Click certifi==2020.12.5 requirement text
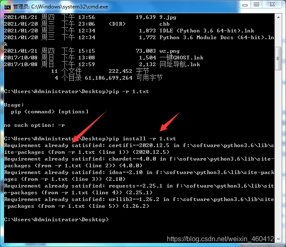This screenshot has height=247, width=286. [x=139, y=145]
